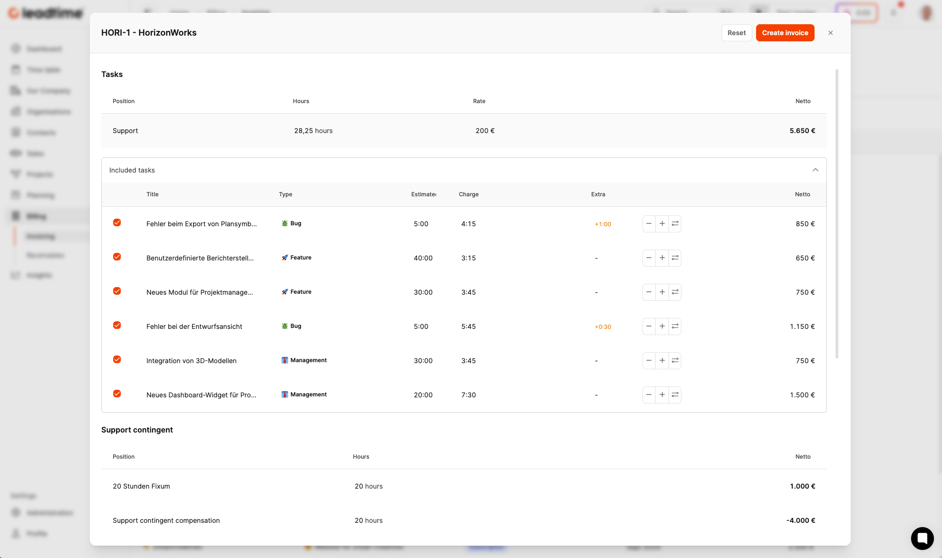Open adjust settings icon for Neues Modul row
Viewport: 942px width, 558px height.
click(x=675, y=292)
